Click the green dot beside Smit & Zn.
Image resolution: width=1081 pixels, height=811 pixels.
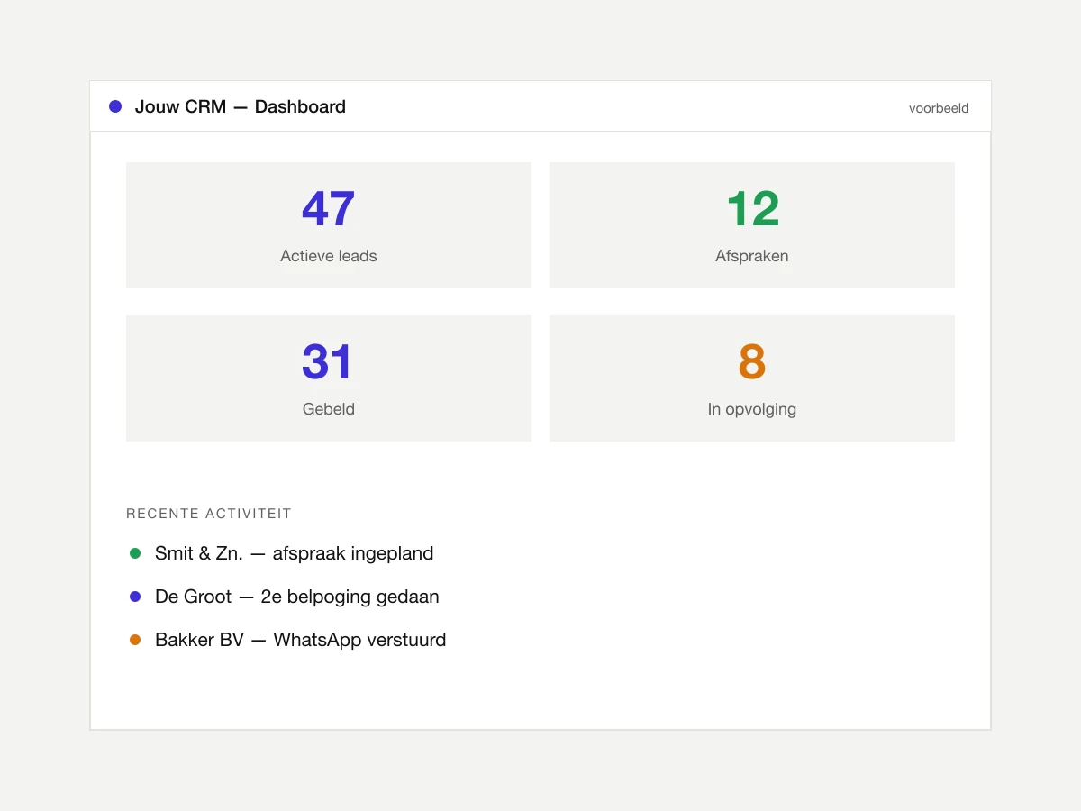(x=135, y=553)
